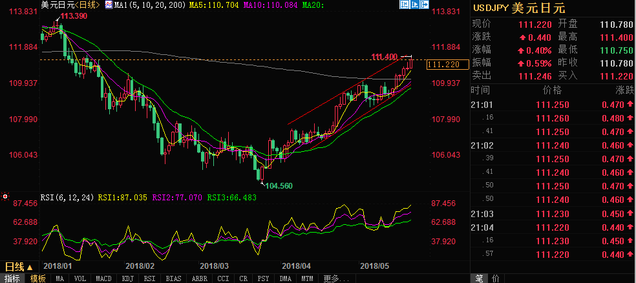636x283 pixels.
Task: Select the KDJ indicator tab
Action: tap(127, 278)
